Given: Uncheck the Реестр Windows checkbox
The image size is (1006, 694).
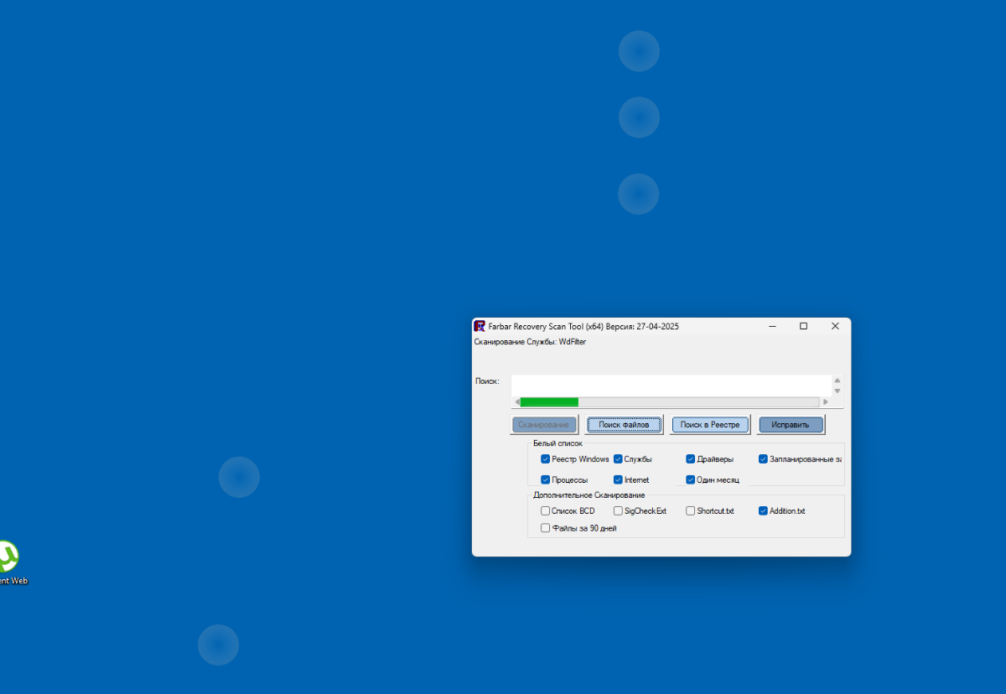Looking at the screenshot, I should coord(545,459).
